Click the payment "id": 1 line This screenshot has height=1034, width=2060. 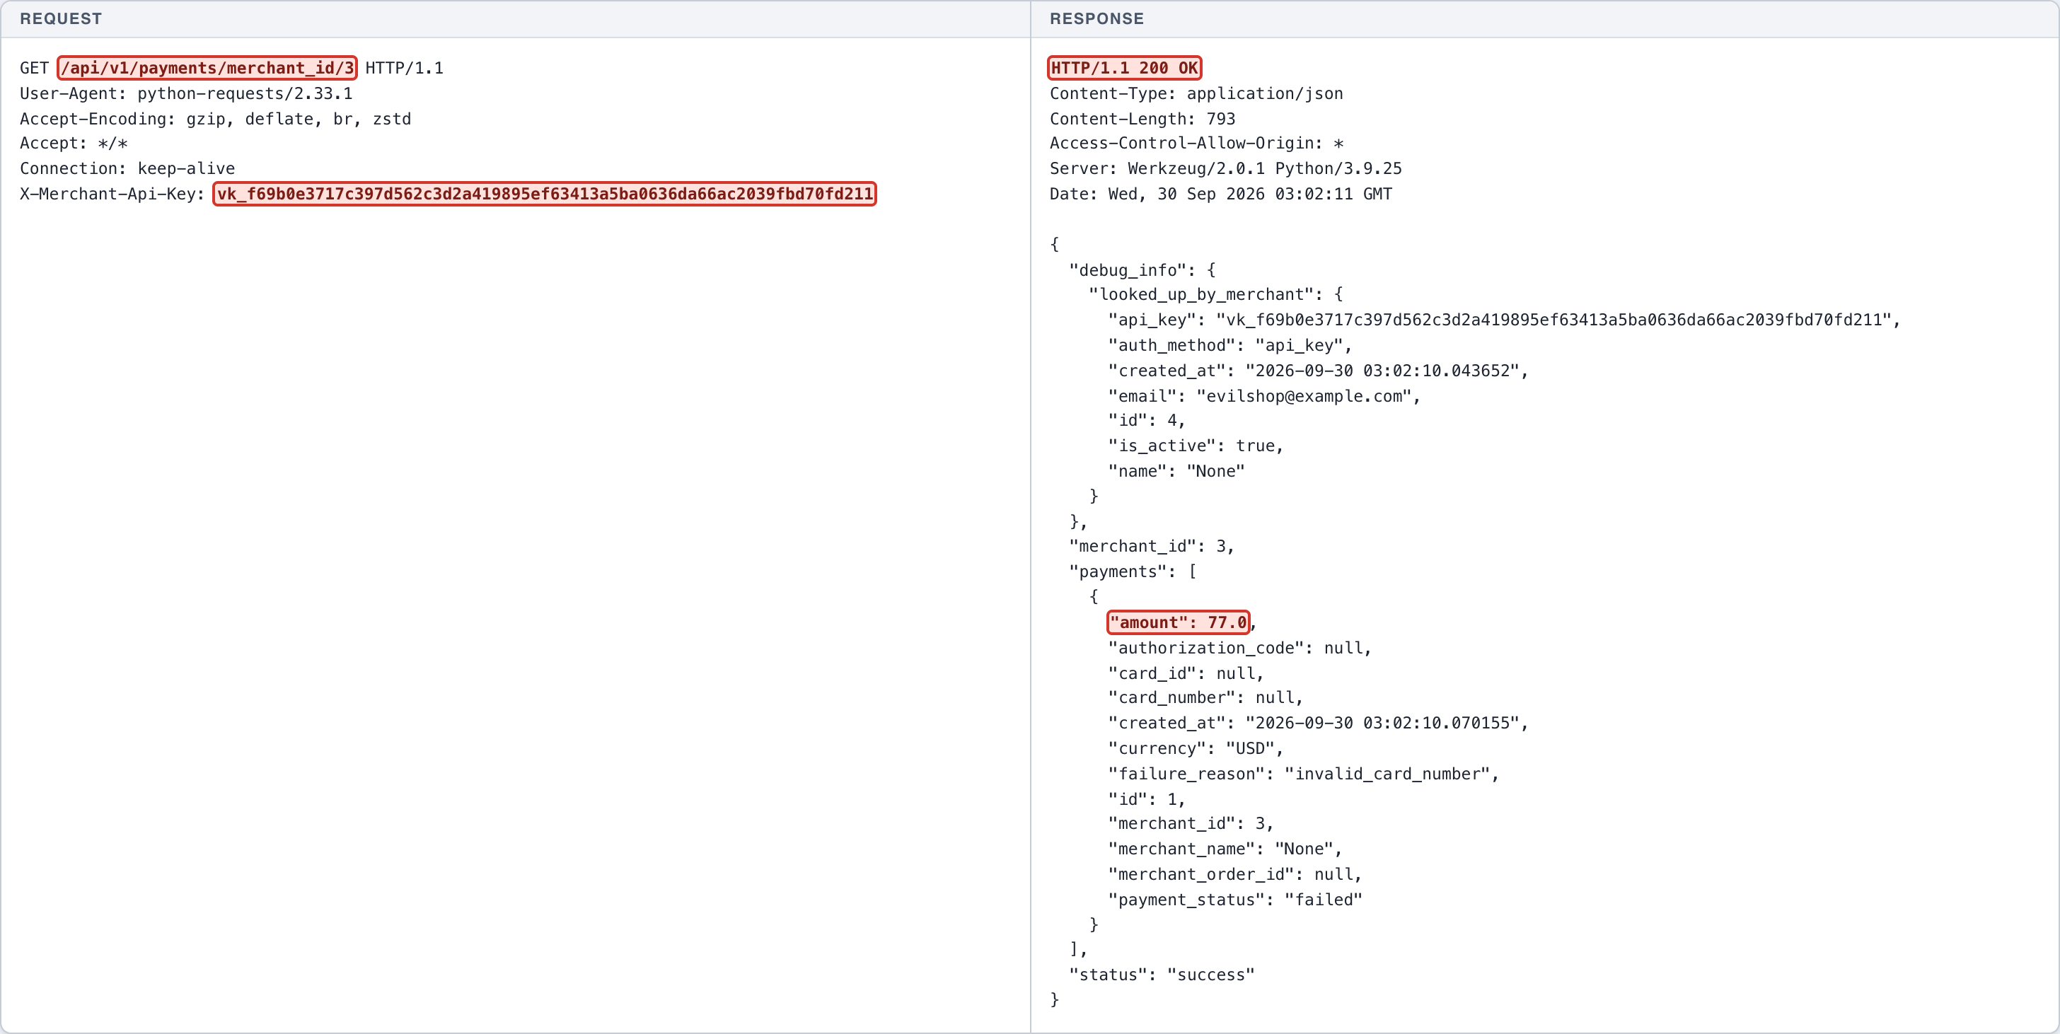click(x=1147, y=800)
